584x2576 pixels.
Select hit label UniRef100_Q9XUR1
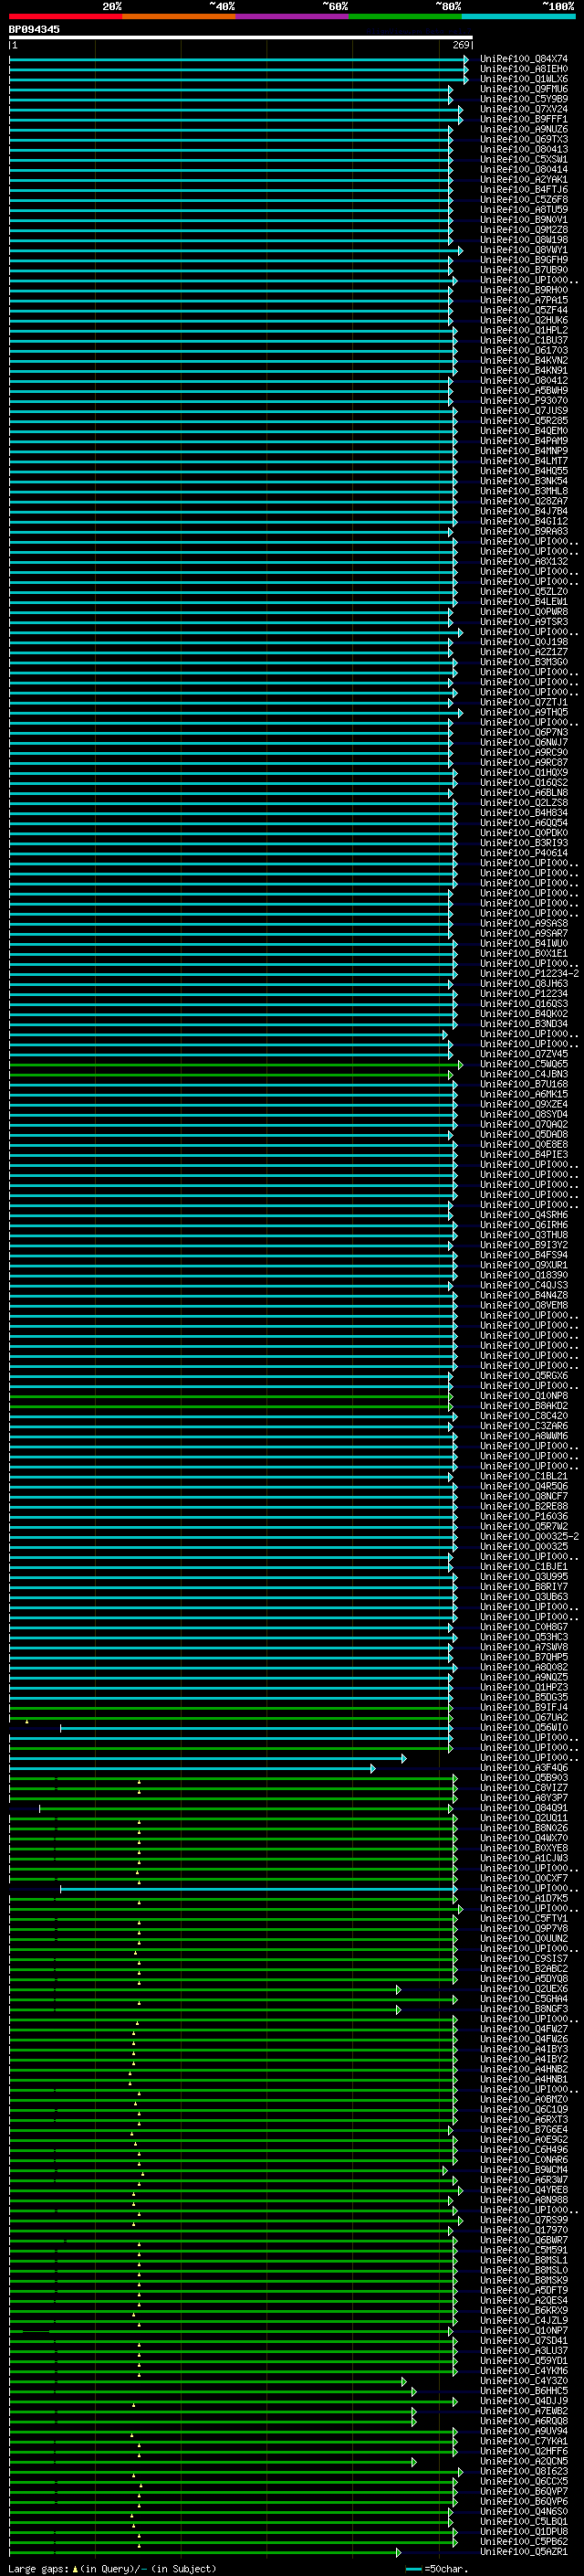click(x=523, y=1265)
